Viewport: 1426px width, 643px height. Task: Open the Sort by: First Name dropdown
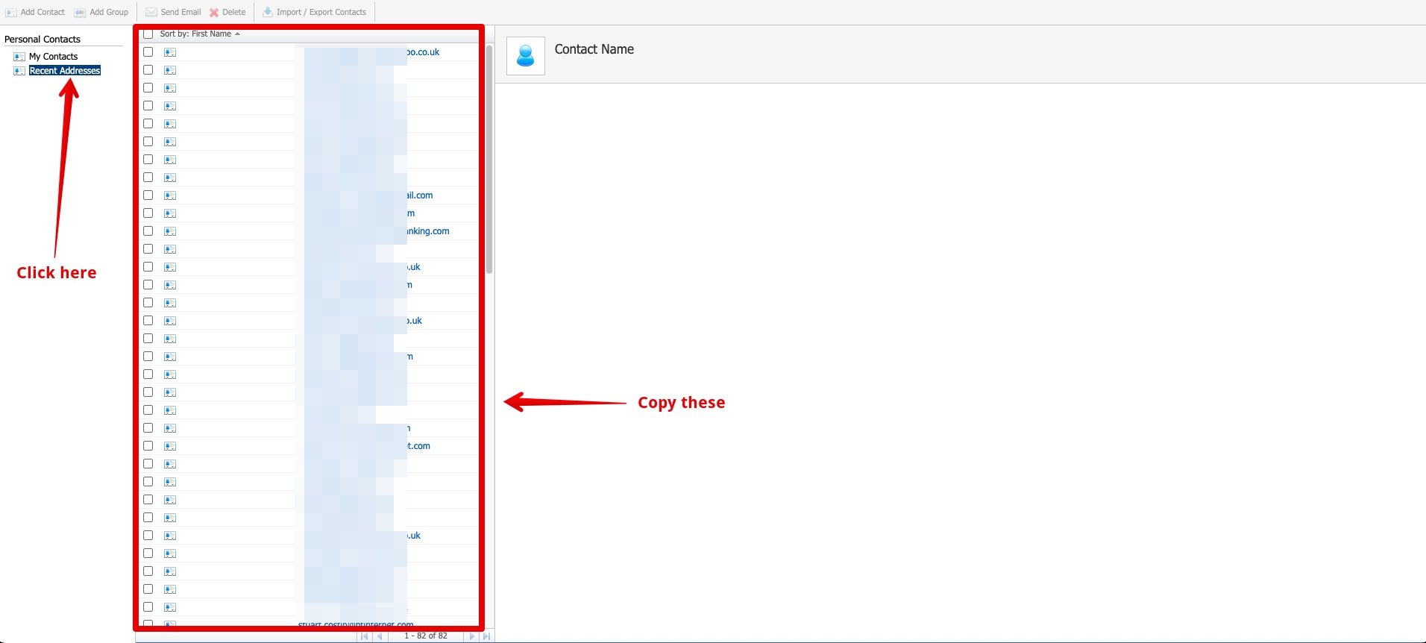195,34
